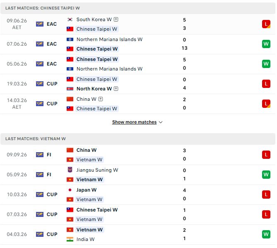The height and width of the screenshot is (248, 277).
Task: Open the Show more matches link
Action: 134,122
